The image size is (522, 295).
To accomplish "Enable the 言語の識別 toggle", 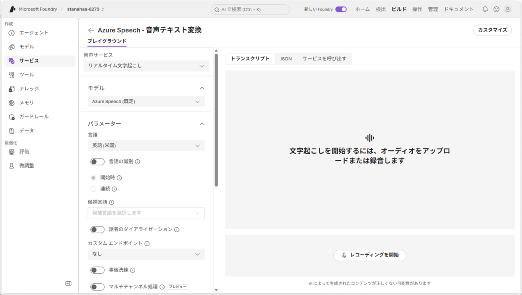I will tap(97, 162).
